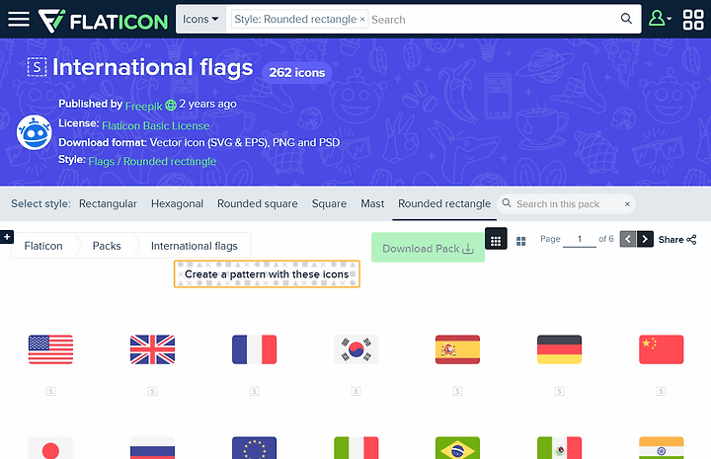The width and height of the screenshot is (711, 459).
Task: Click the search magnifier icon
Action: tap(626, 19)
